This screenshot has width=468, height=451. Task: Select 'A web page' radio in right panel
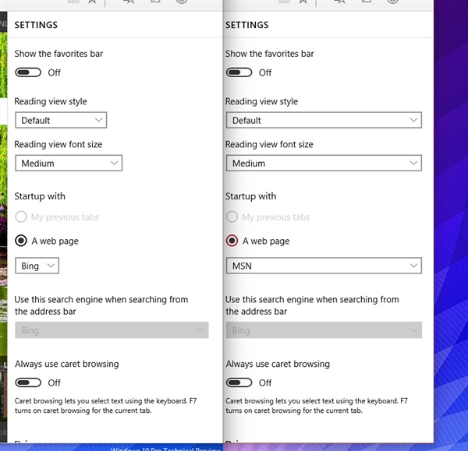pyautogui.click(x=232, y=241)
